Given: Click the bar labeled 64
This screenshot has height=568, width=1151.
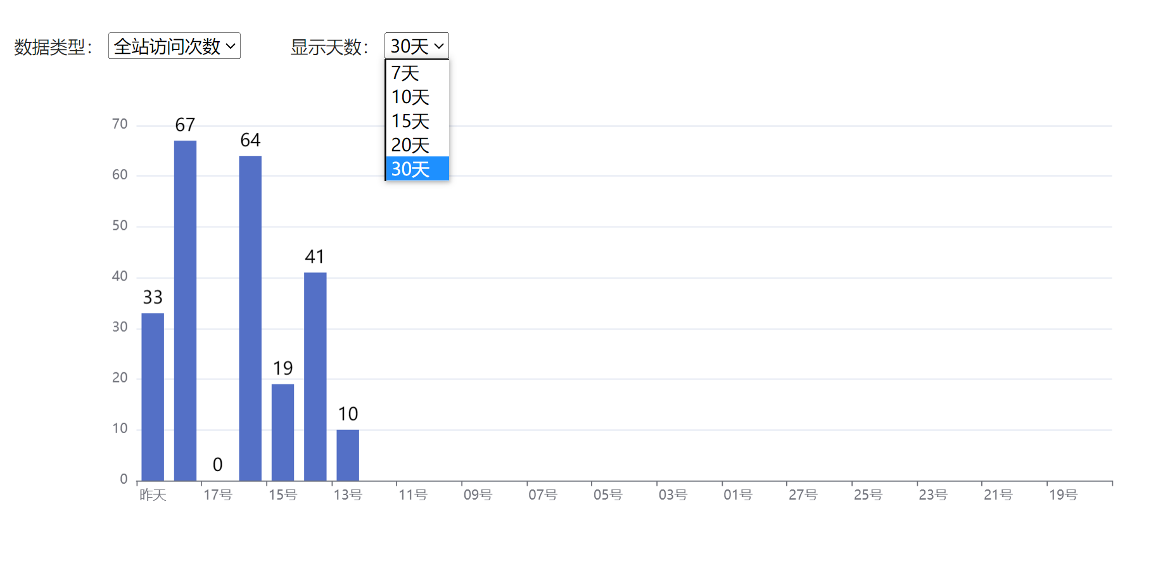Looking at the screenshot, I should tap(250, 319).
